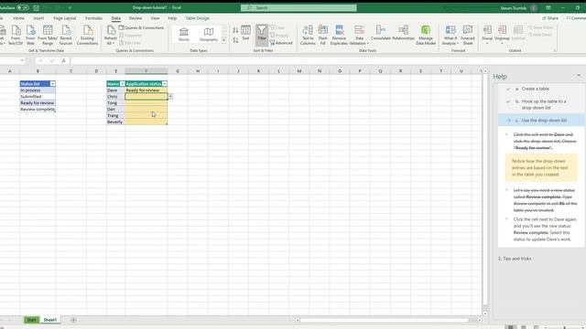Toggle AutoSave switch
The width and height of the screenshot is (586, 329).
point(22,7)
